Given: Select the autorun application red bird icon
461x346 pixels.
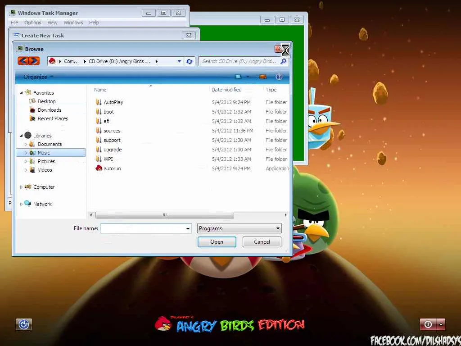Looking at the screenshot, I should tap(99, 168).
